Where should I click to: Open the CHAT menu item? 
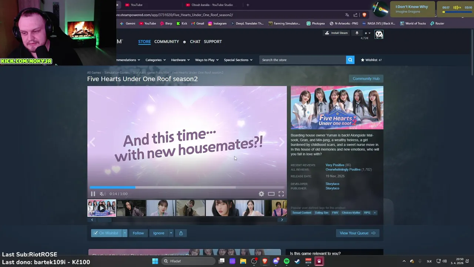195,42
